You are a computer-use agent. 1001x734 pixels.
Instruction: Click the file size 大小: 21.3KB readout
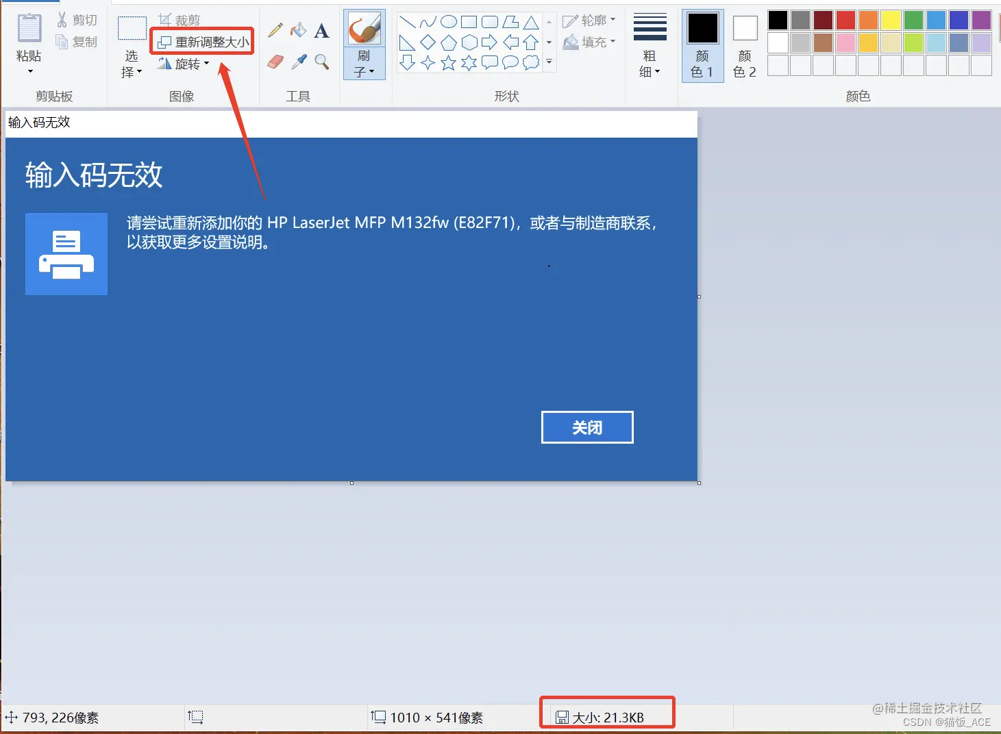coord(608,718)
